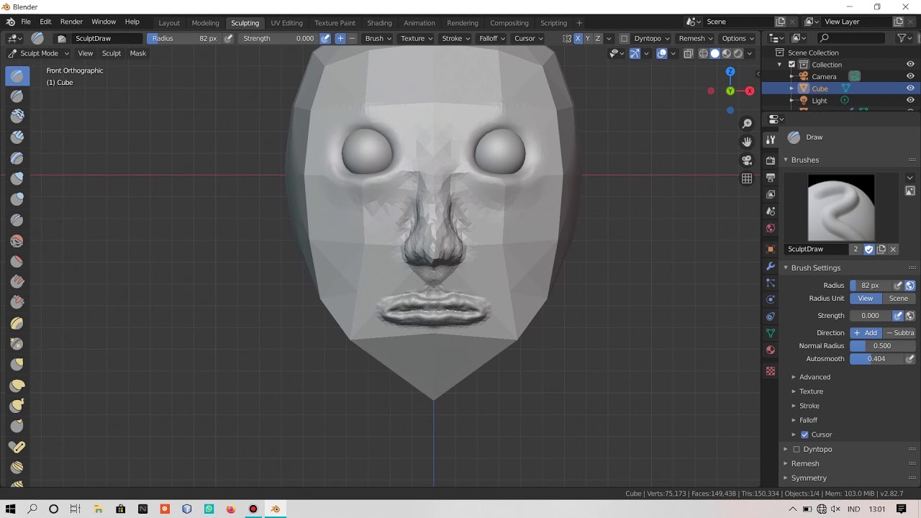This screenshot has width=921, height=518.
Task: Switch to the Texture Paint workspace tab
Action: pos(335,22)
